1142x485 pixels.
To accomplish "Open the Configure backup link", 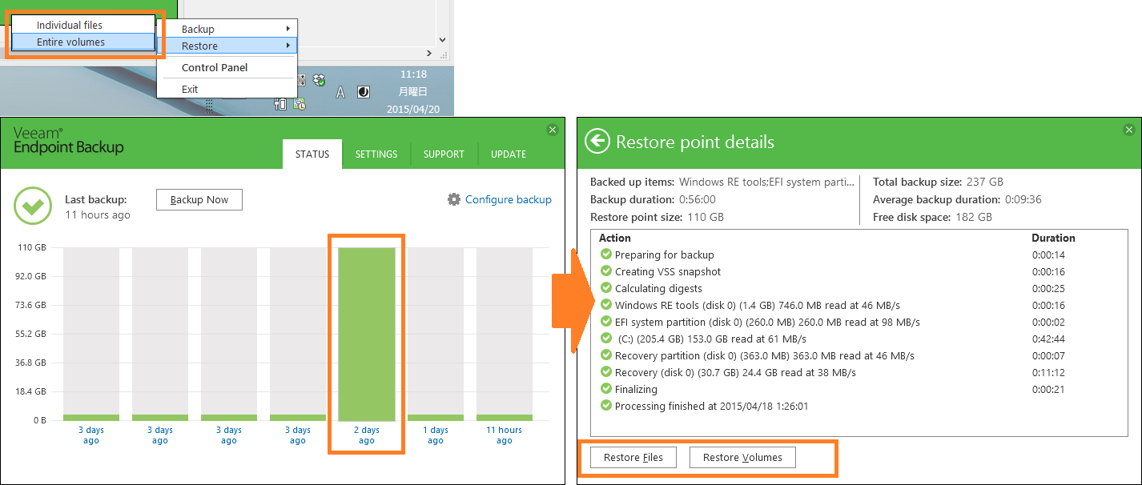I will coord(509,200).
